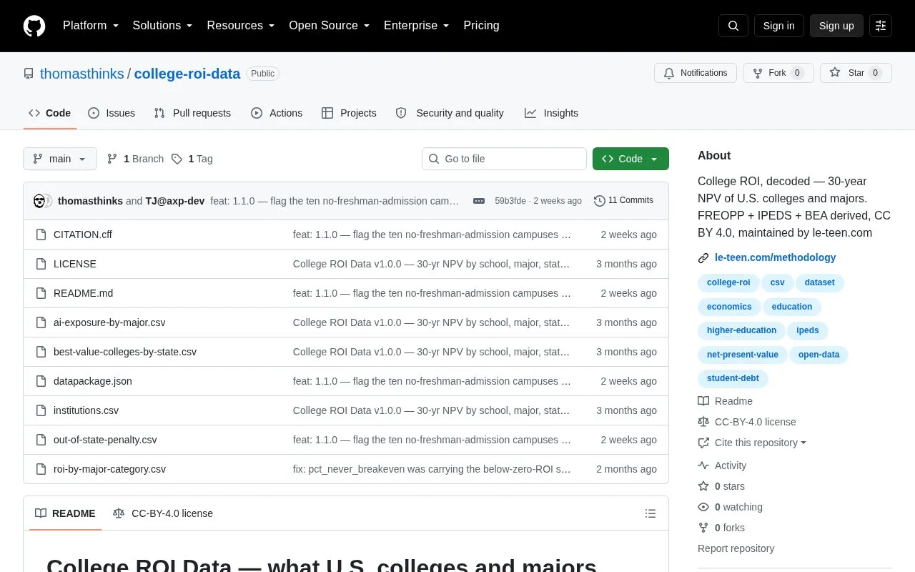
Task: Fork the college-roi-data repository
Action: pos(778,73)
